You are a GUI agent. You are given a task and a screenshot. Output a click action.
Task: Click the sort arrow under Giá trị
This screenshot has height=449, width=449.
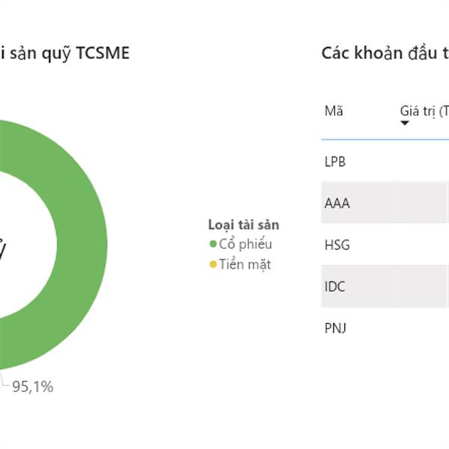coord(405,123)
